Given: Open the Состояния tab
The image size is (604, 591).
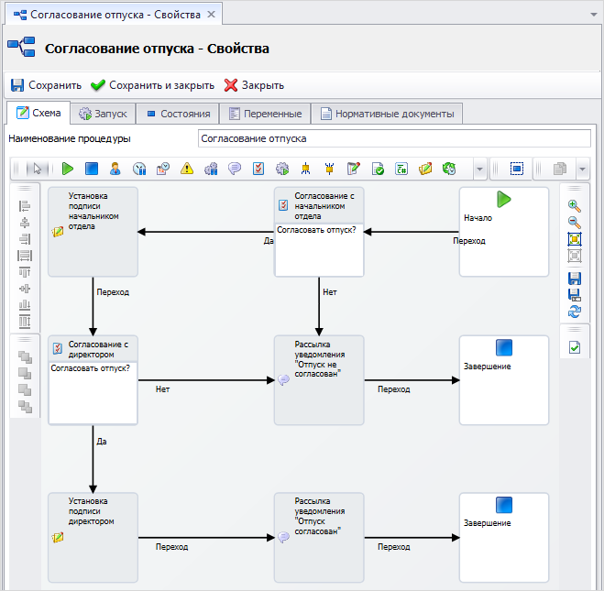Looking at the screenshot, I should (178, 114).
